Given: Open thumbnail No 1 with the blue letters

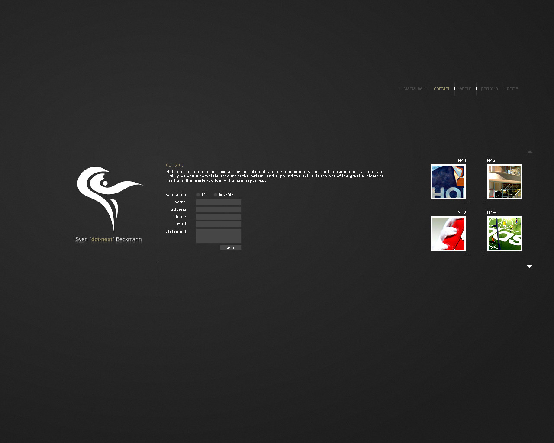Looking at the screenshot, I should pos(448,182).
